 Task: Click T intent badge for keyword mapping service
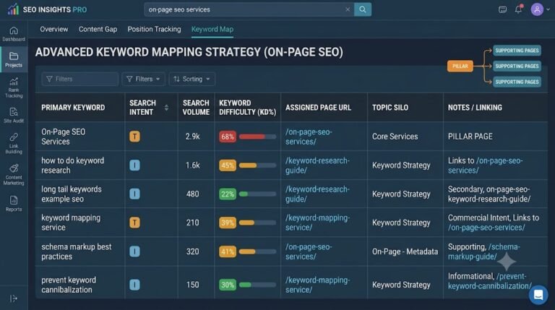[134, 223]
